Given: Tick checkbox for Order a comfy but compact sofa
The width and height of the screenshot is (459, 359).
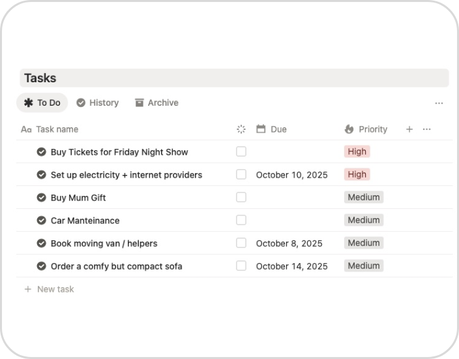Looking at the screenshot, I should [x=241, y=266].
